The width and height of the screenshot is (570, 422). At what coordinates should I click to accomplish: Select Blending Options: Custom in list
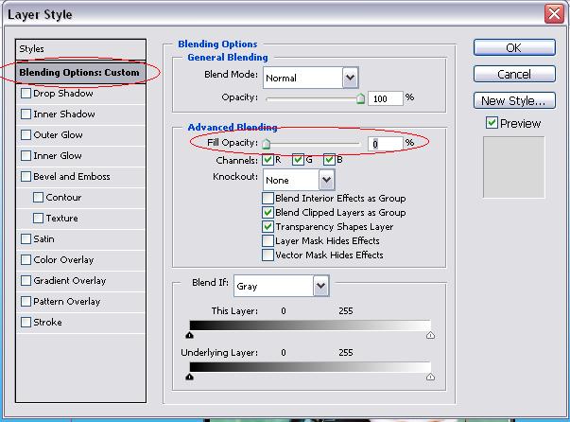[80, 73]
